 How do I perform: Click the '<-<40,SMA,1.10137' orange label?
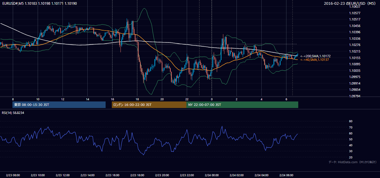314,60
